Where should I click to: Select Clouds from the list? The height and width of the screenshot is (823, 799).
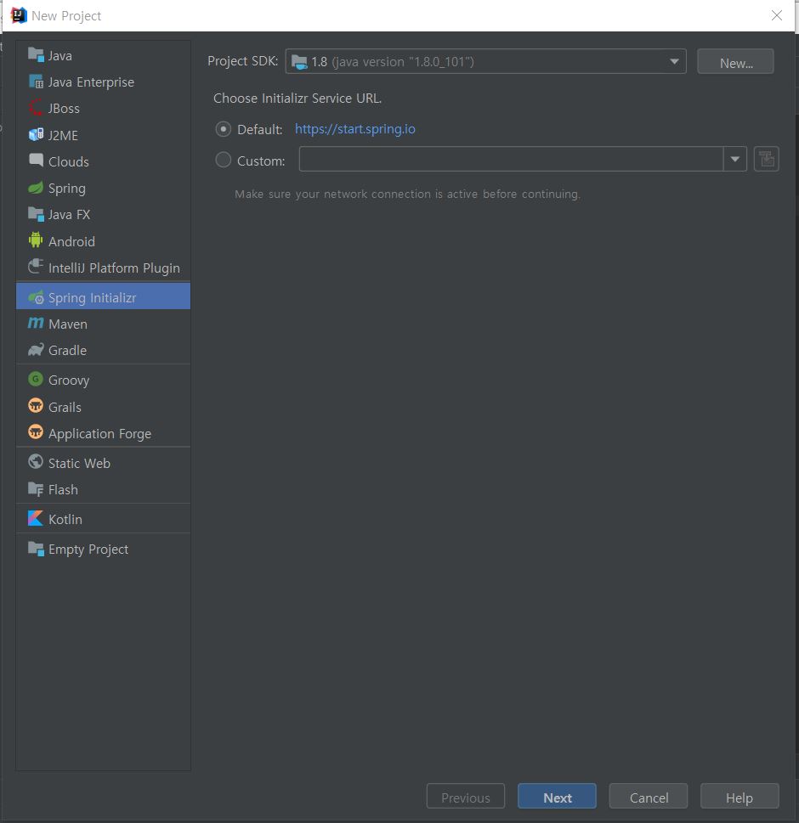click(104, 161)
